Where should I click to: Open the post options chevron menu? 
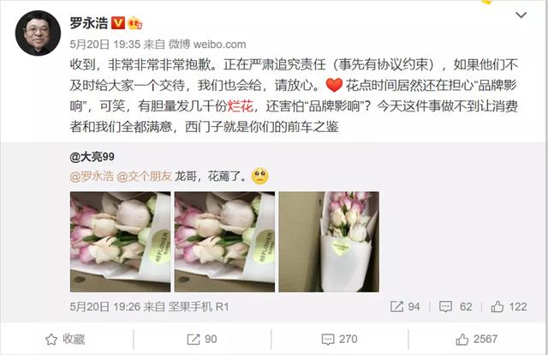click(521, 15)
